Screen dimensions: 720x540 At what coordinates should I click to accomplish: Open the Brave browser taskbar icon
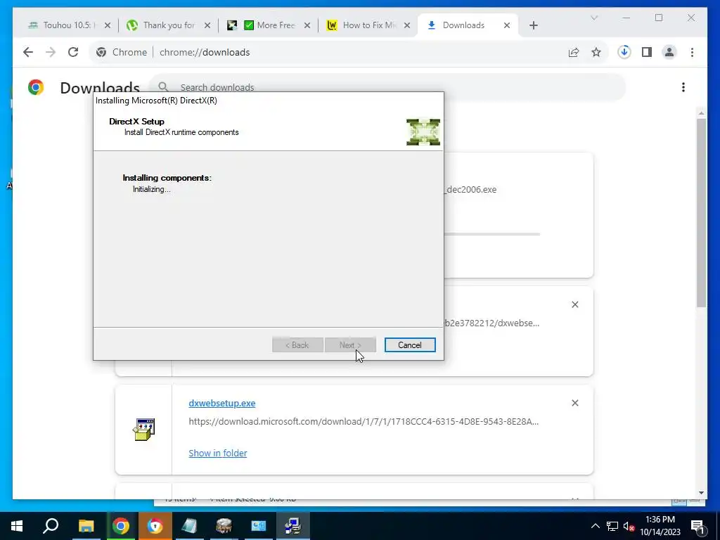coord(155,526)
